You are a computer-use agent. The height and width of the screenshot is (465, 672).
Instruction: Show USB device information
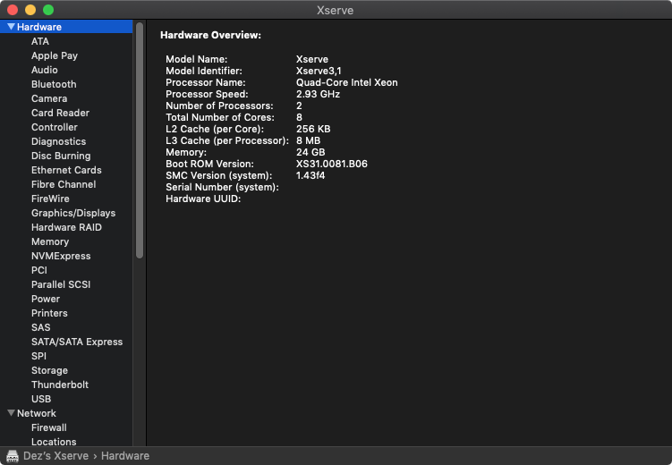tap(41, 399)
